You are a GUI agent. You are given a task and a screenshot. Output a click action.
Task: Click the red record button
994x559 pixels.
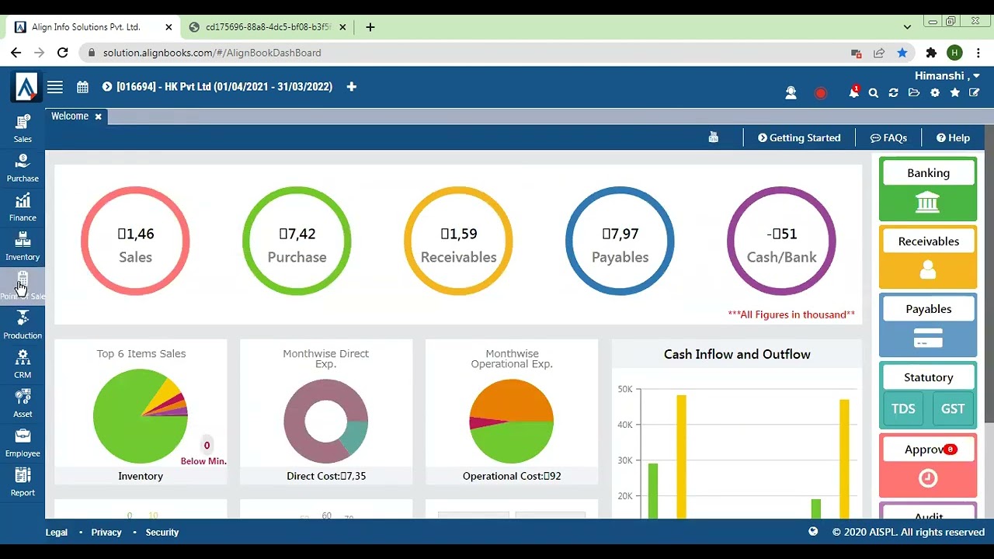820,93
